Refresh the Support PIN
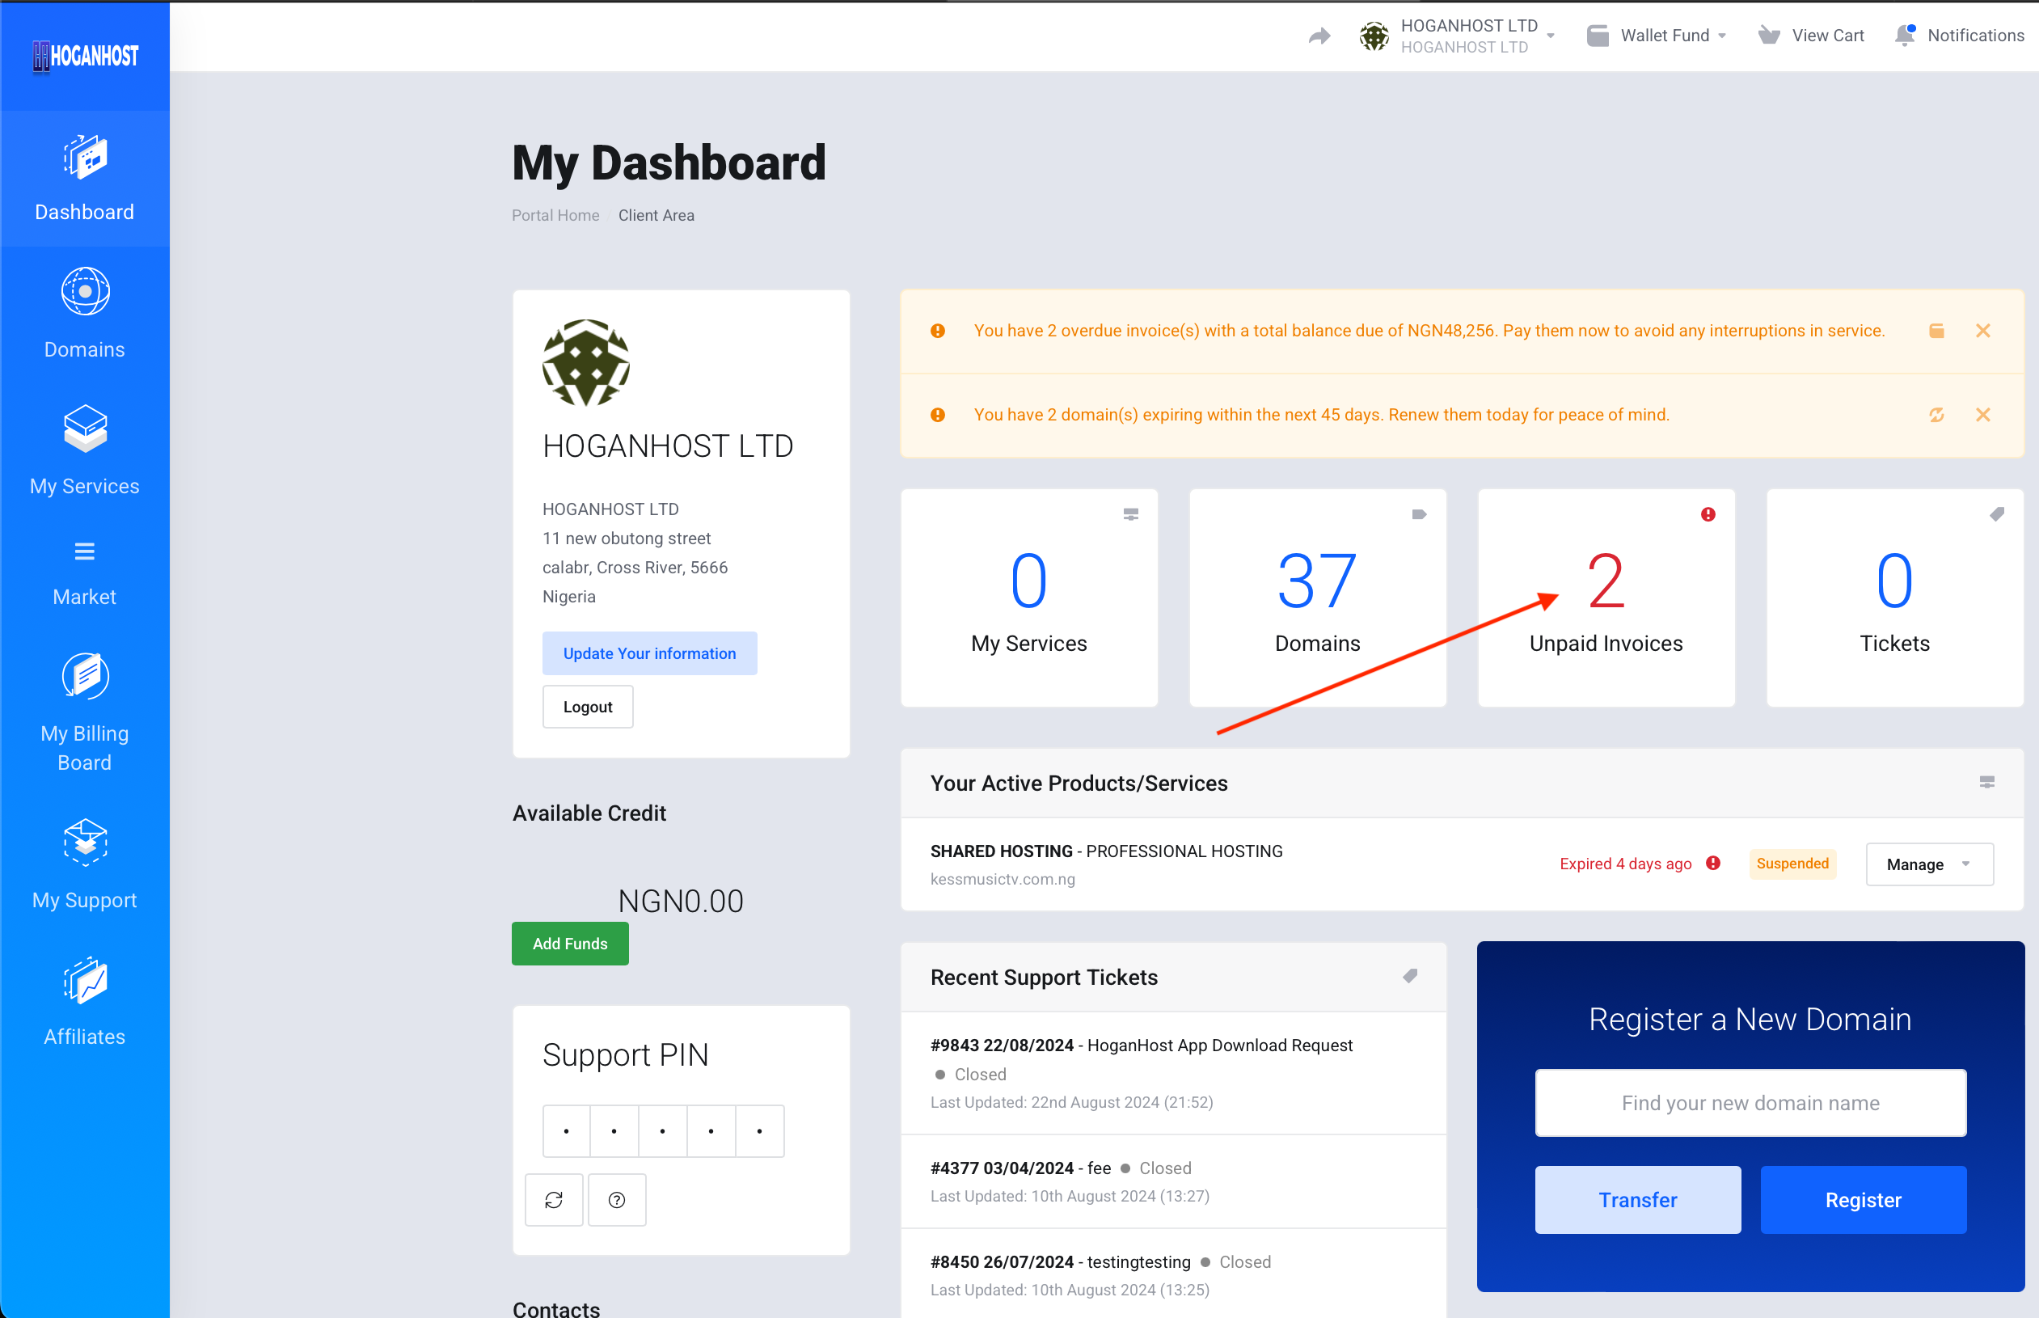This screenshot has width=2039, height=1318. point(554,1200)
